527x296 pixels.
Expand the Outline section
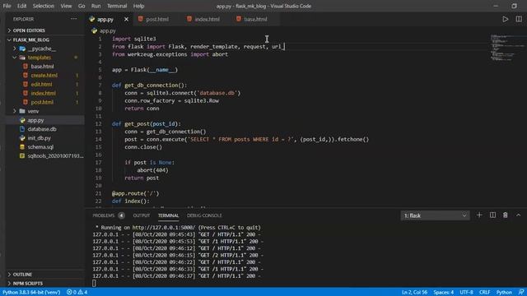click(x=22, y=275)
